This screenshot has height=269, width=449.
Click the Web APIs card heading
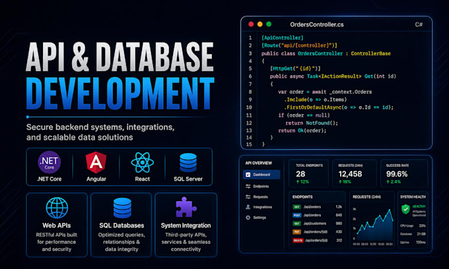click(57, 225)
